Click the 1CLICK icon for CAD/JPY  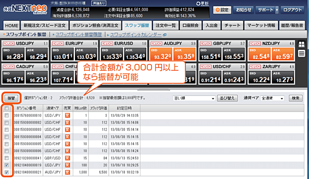[8, 67]
